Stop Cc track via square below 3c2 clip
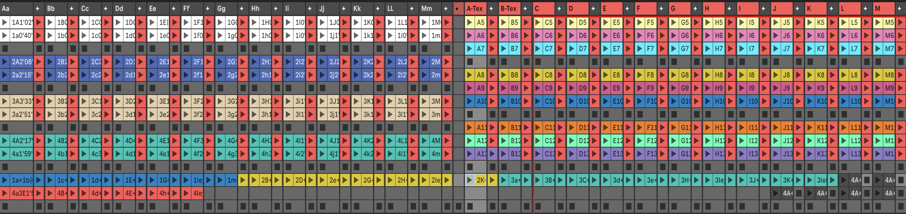 point(84,128)
